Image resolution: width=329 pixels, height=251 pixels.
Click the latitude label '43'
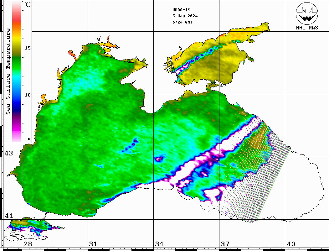(x=9, y=153)
